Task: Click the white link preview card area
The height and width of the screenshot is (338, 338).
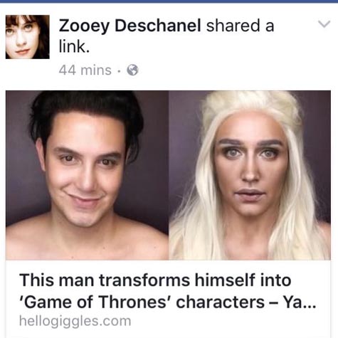Action: tap(168, 299)
